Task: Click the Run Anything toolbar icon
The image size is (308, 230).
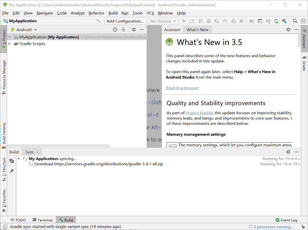Action: coord(260,21)
